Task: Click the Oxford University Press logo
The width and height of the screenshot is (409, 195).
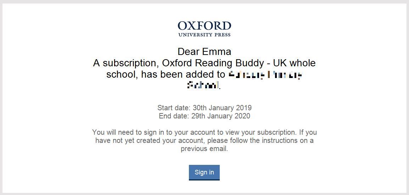Action: click(204, 29)
